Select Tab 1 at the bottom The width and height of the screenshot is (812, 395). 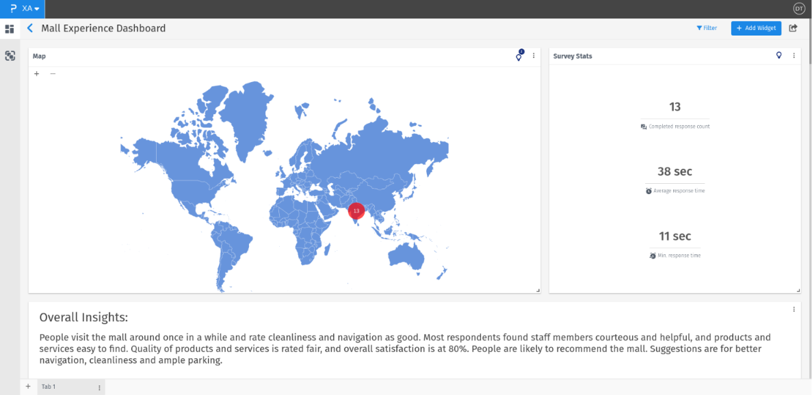pos(49,387)
